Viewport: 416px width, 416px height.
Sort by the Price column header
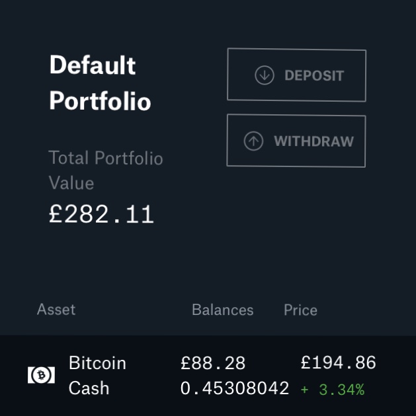click(300, 310)
